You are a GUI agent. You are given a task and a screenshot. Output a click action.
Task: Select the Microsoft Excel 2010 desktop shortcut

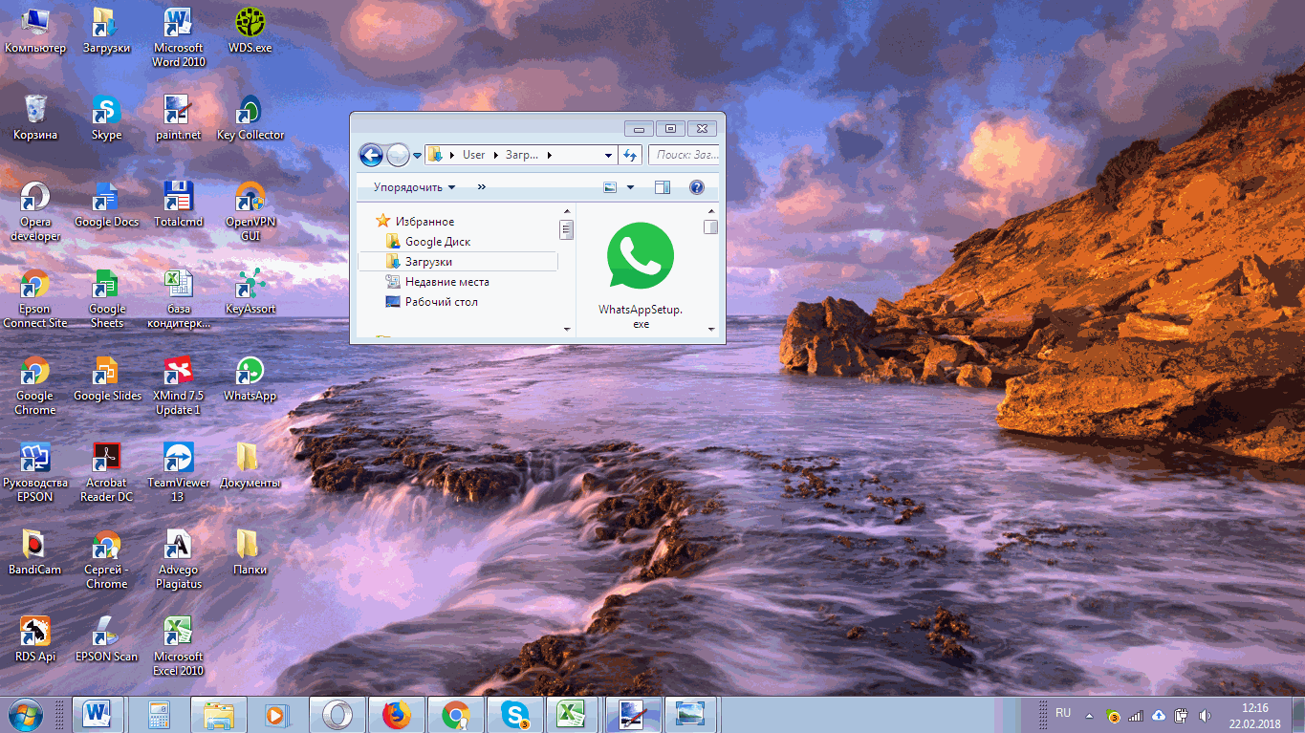coord(179,646)
